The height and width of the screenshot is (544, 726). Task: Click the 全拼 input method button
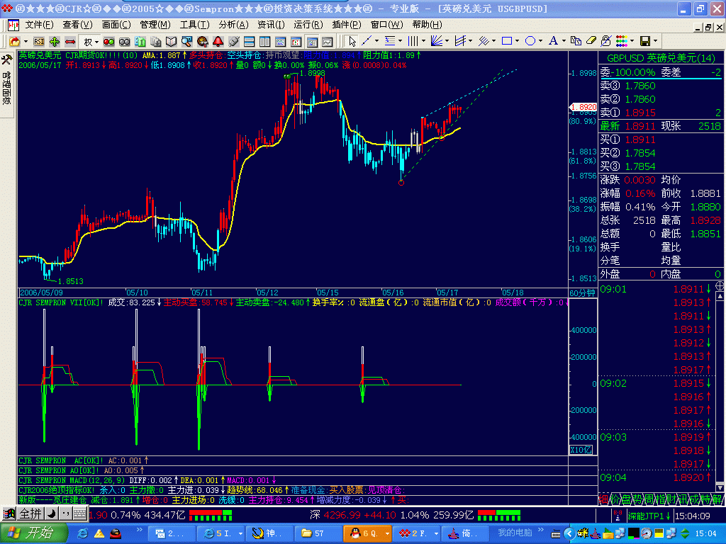(x=30, y=514)
